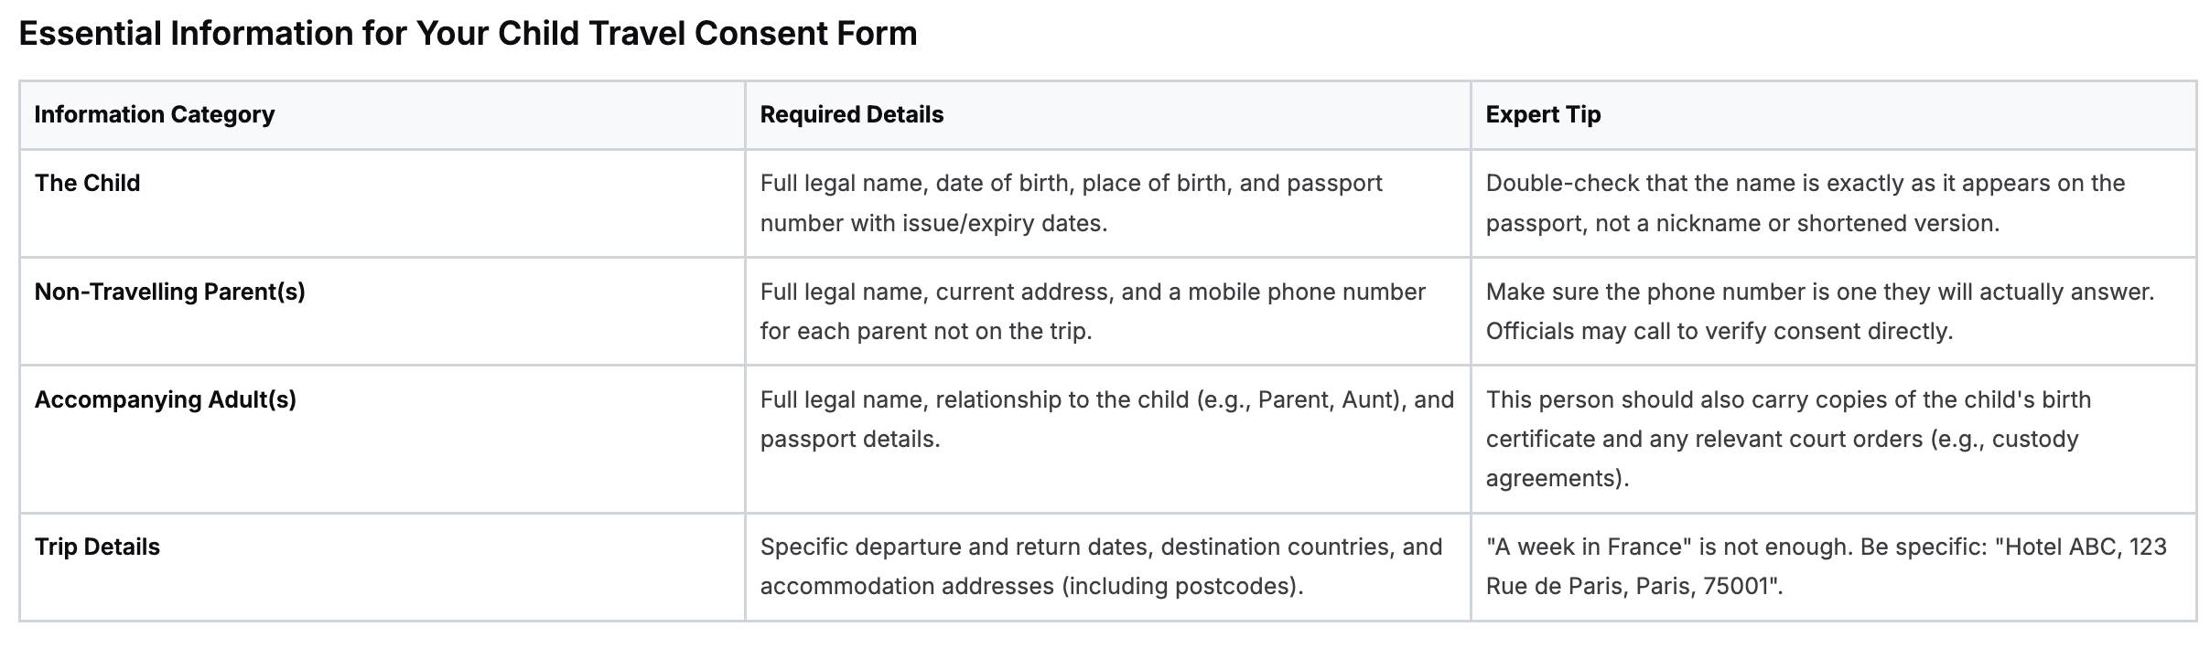This screenshot has width=2210, height=659.
Task: Click the "Required Details" column header
Action: point(851,114)
